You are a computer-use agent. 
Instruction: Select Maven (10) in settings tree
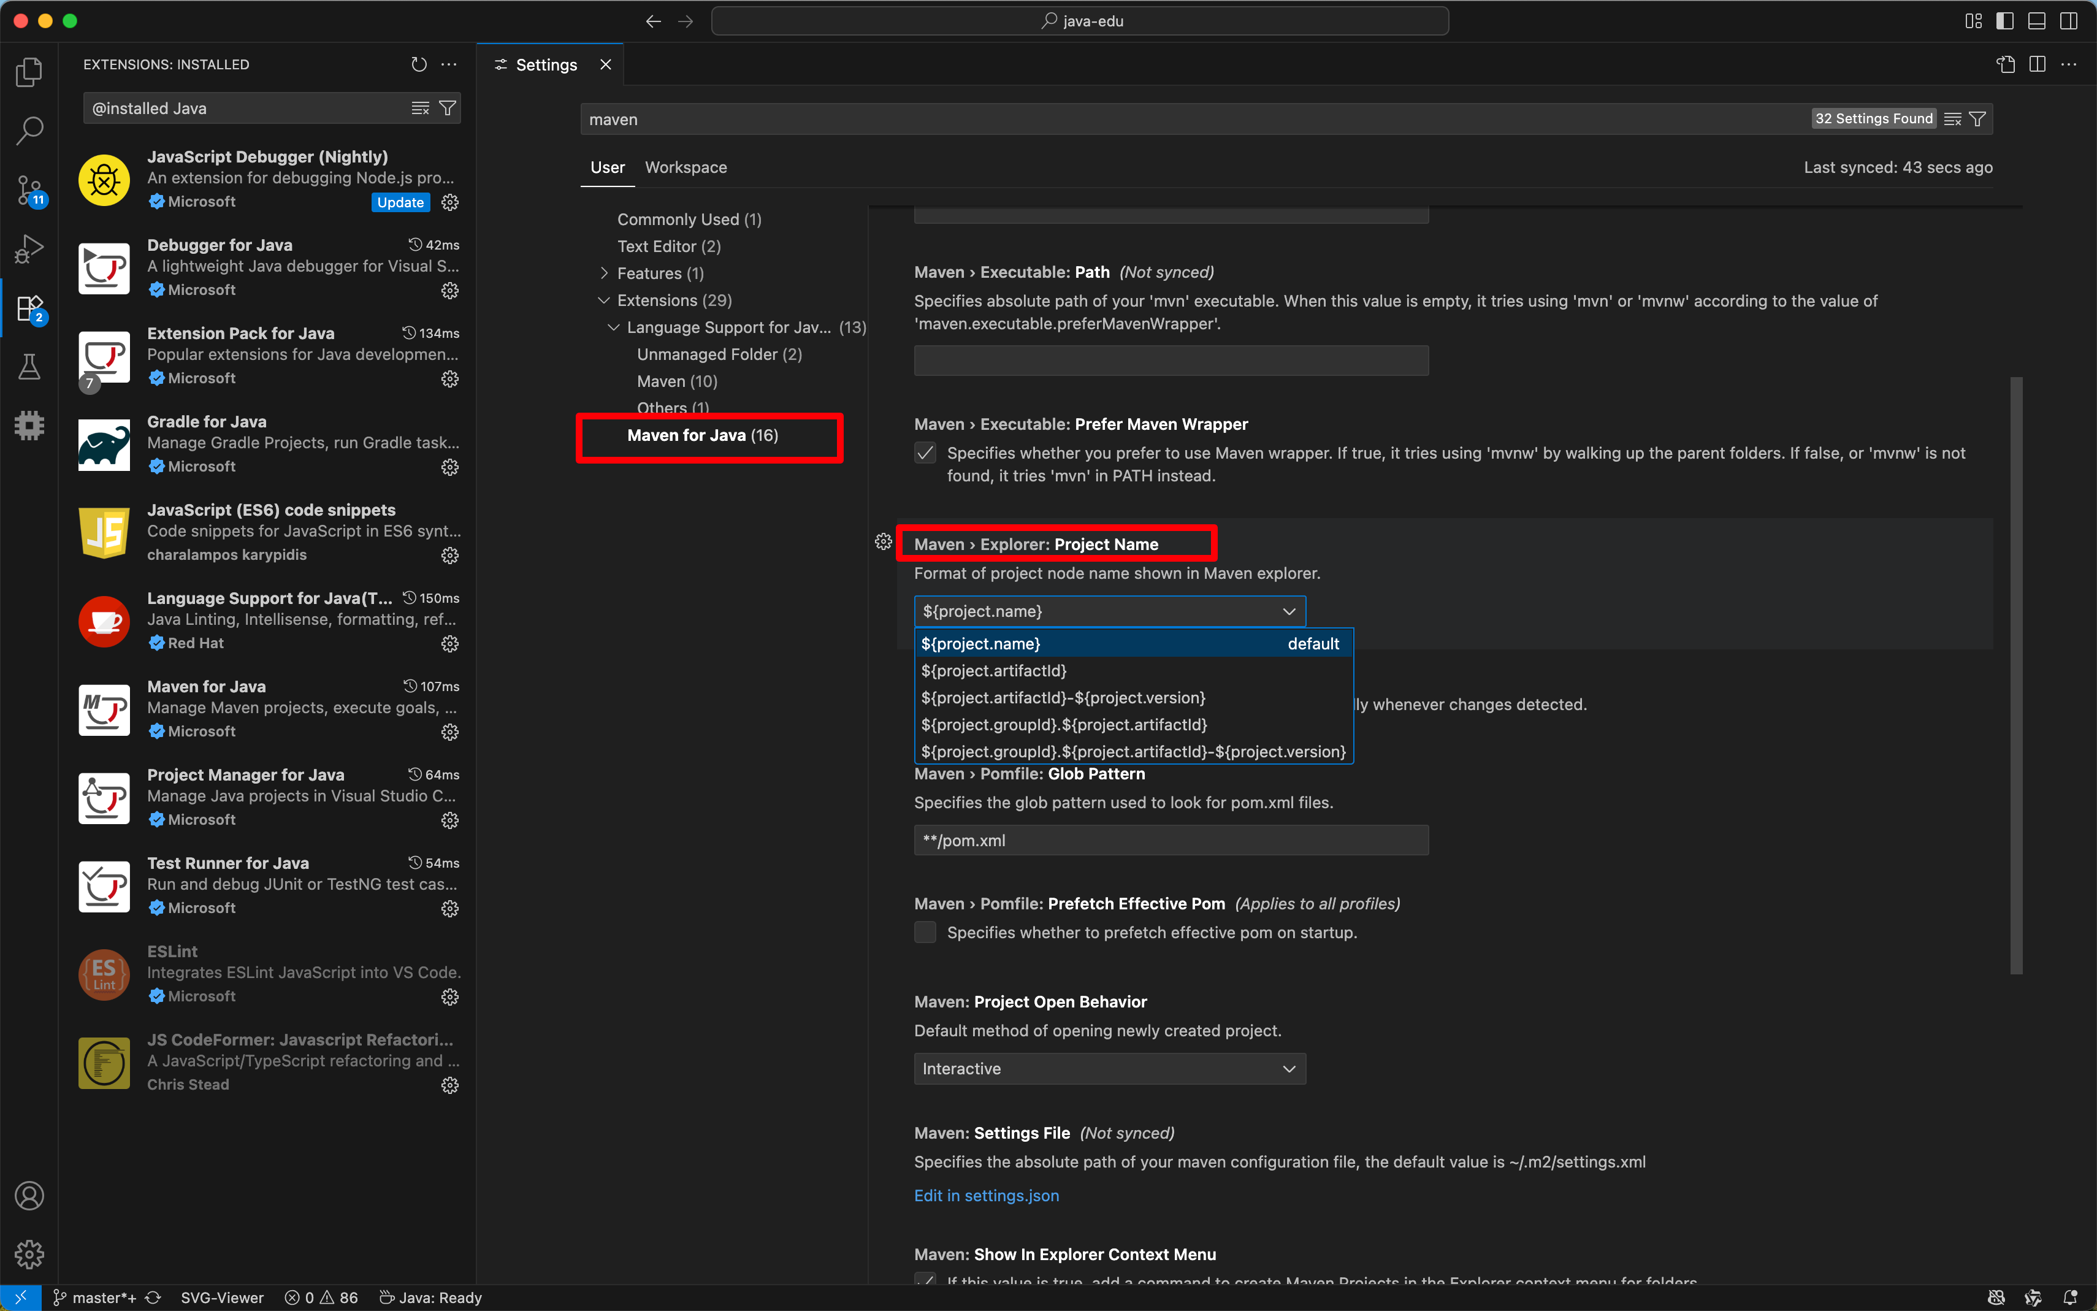coord(677,381)
